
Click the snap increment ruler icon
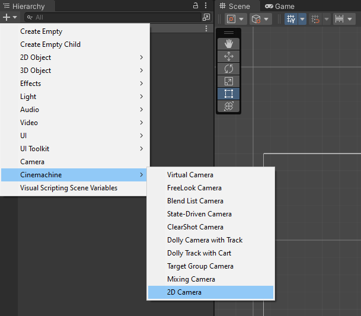[x=339, y=19]
